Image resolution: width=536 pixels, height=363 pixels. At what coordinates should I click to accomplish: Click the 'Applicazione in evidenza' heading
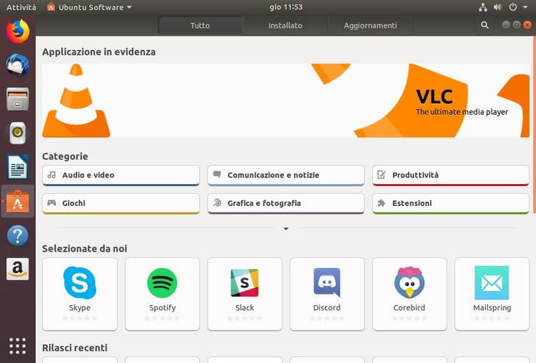[99, 52]
